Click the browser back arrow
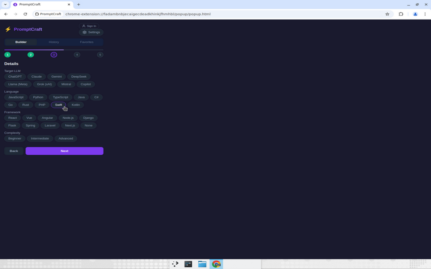This screenshot has width=431, height=269. click(6, 14)
